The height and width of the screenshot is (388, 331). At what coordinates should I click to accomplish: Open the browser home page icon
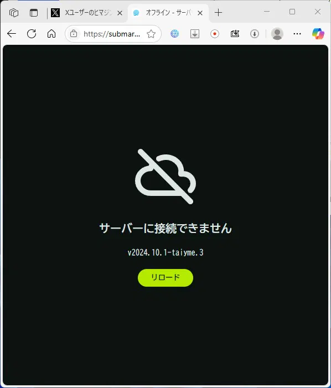point(51,34)
